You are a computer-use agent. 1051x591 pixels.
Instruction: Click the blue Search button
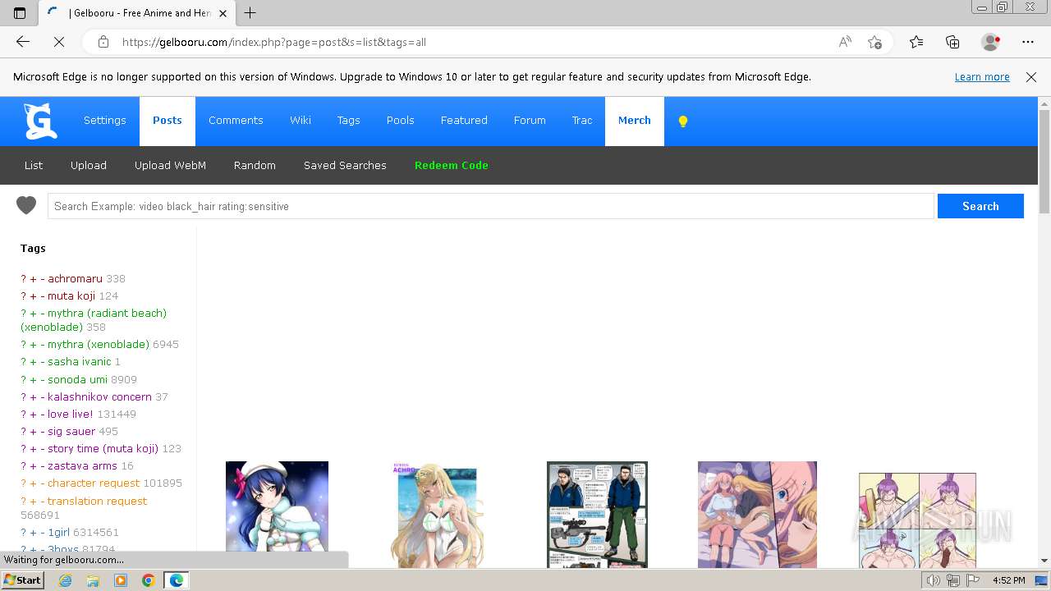980,206
